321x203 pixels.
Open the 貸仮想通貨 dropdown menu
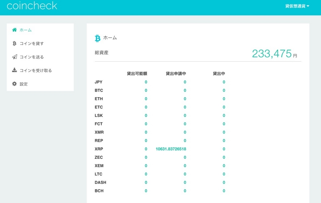pos(297,6)
